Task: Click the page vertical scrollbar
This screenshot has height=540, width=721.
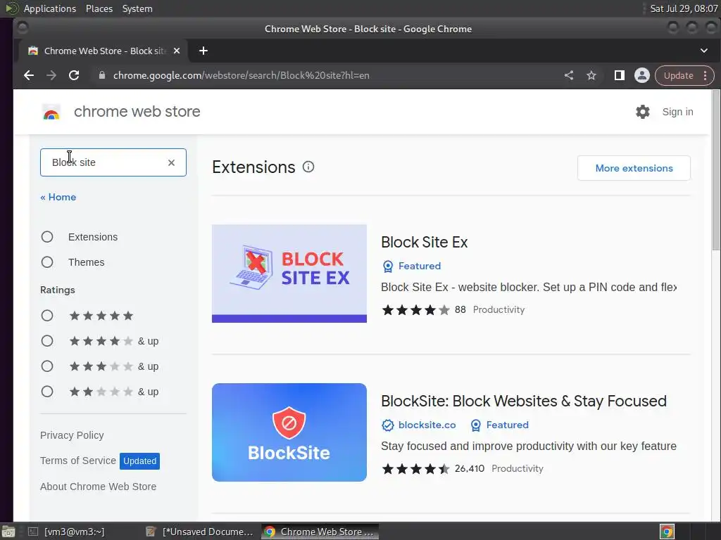Action: (x=715, y=170)
